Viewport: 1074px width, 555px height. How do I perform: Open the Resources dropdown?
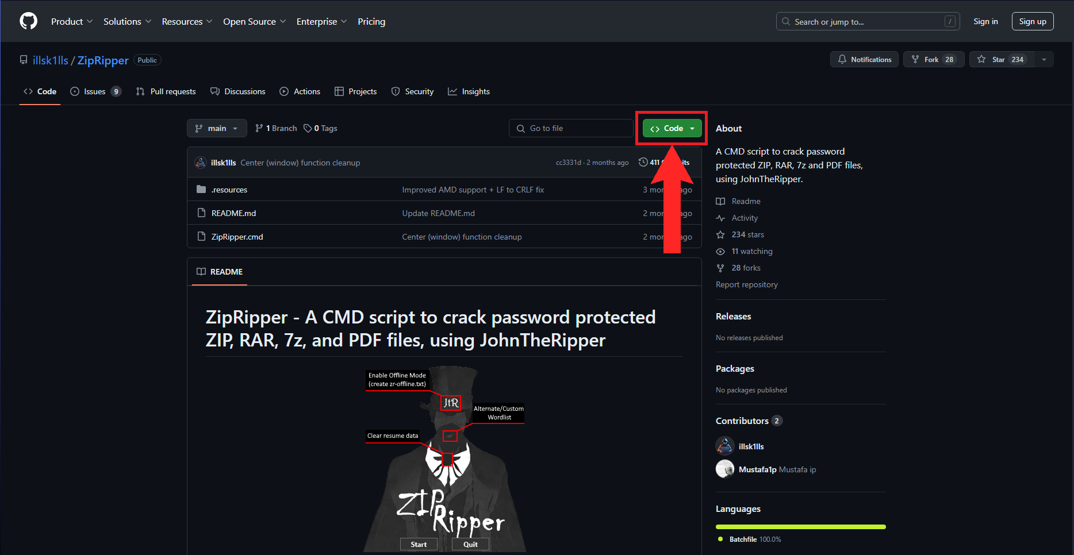tap(187, 21)
